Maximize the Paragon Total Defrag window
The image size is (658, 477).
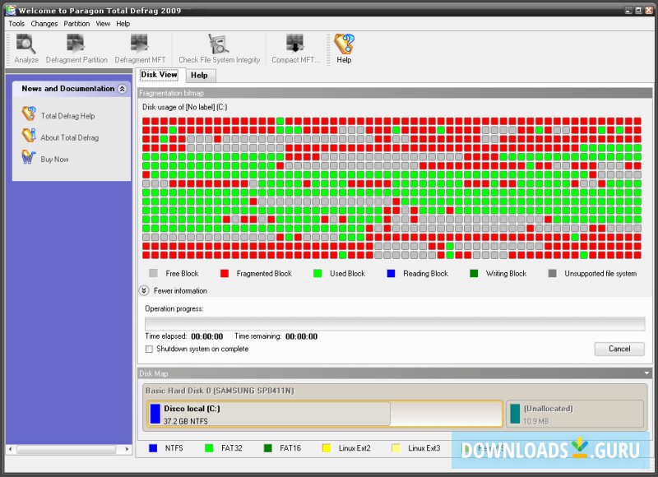638,10
